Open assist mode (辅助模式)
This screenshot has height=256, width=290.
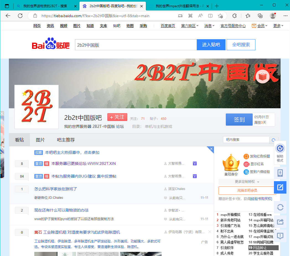280,153
